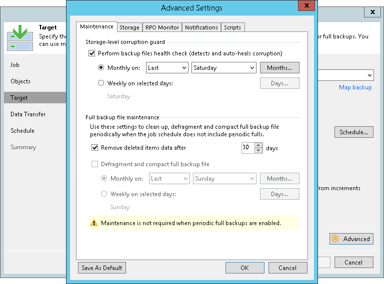Select the Target wizard step
The image size is (384, 284).
pyautogui.click(x=35, y=98)
